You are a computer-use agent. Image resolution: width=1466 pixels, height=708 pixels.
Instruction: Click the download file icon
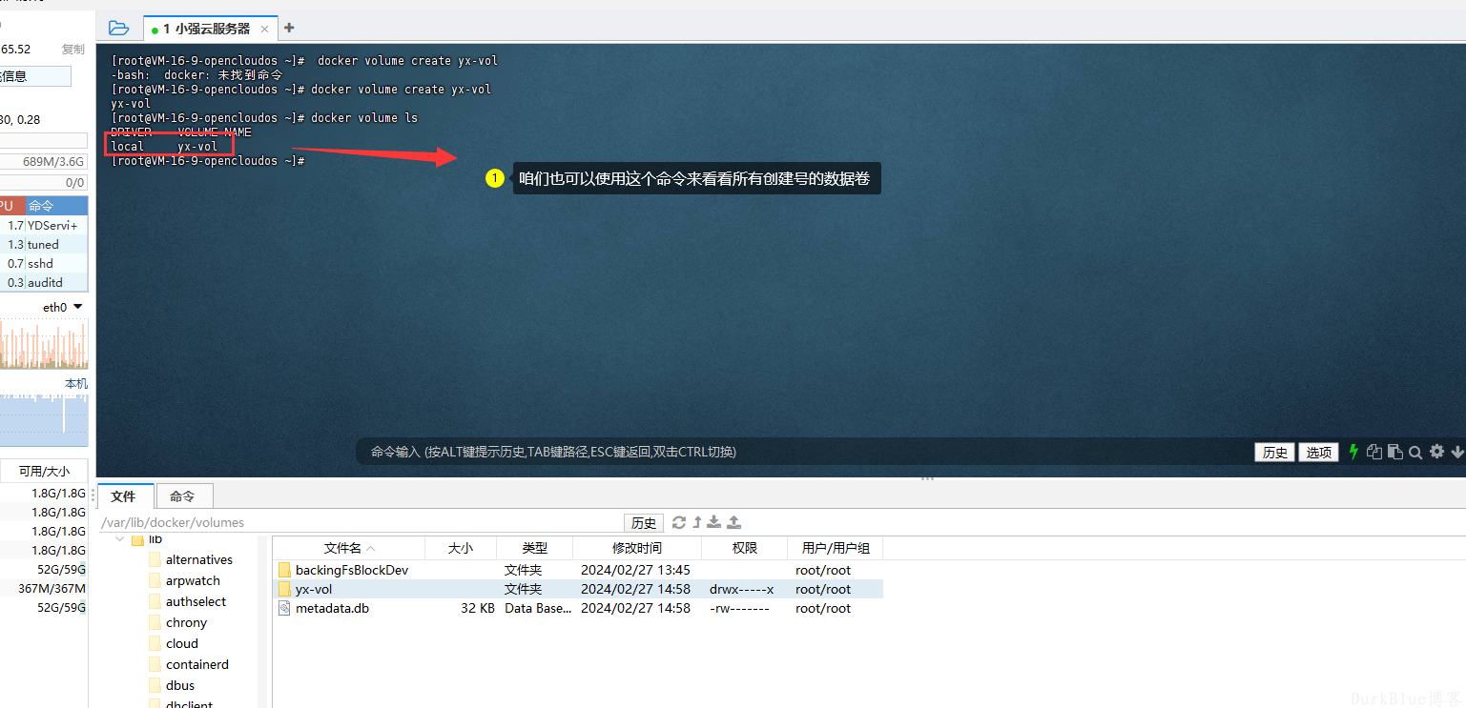[713, 522]
